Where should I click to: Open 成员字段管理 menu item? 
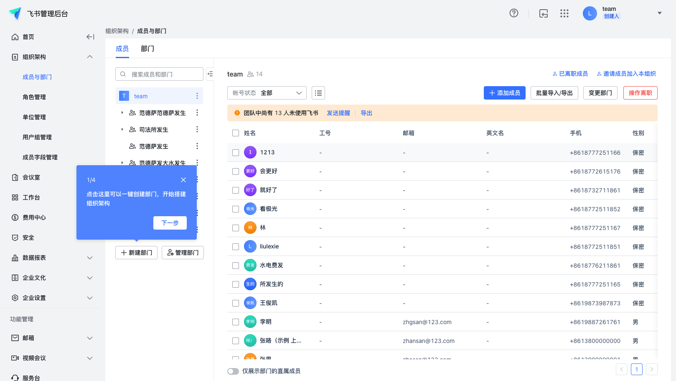pos(40,157)
